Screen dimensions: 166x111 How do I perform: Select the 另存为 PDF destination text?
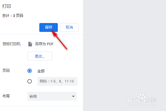(44, 44)
